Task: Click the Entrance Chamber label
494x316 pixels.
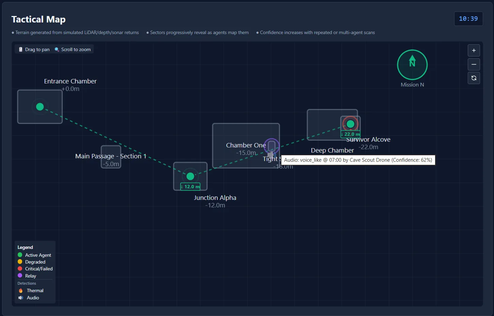Action: [70, 81]
